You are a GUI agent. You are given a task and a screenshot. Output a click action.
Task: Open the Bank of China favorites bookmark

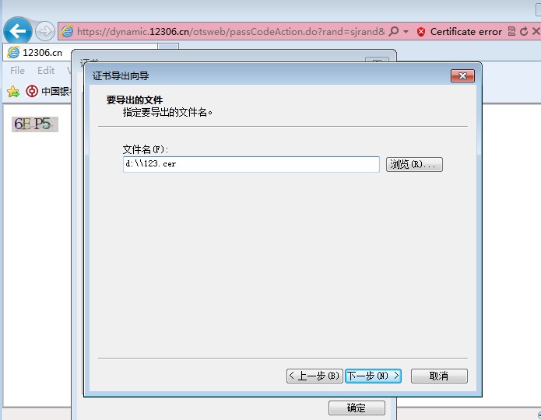point(47,91)
